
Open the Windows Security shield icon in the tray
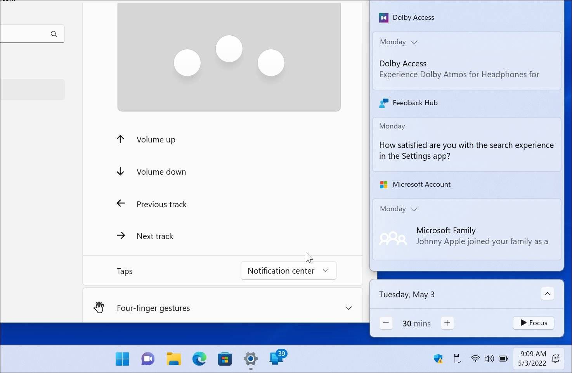click(438, 359)
